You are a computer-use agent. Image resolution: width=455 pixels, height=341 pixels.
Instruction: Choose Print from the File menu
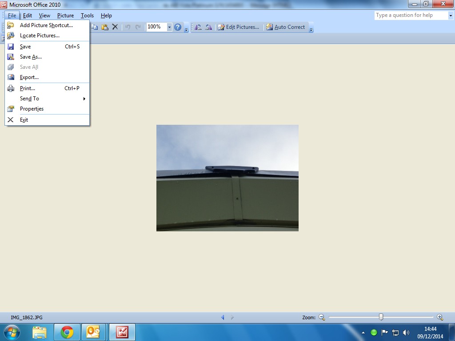47,88
